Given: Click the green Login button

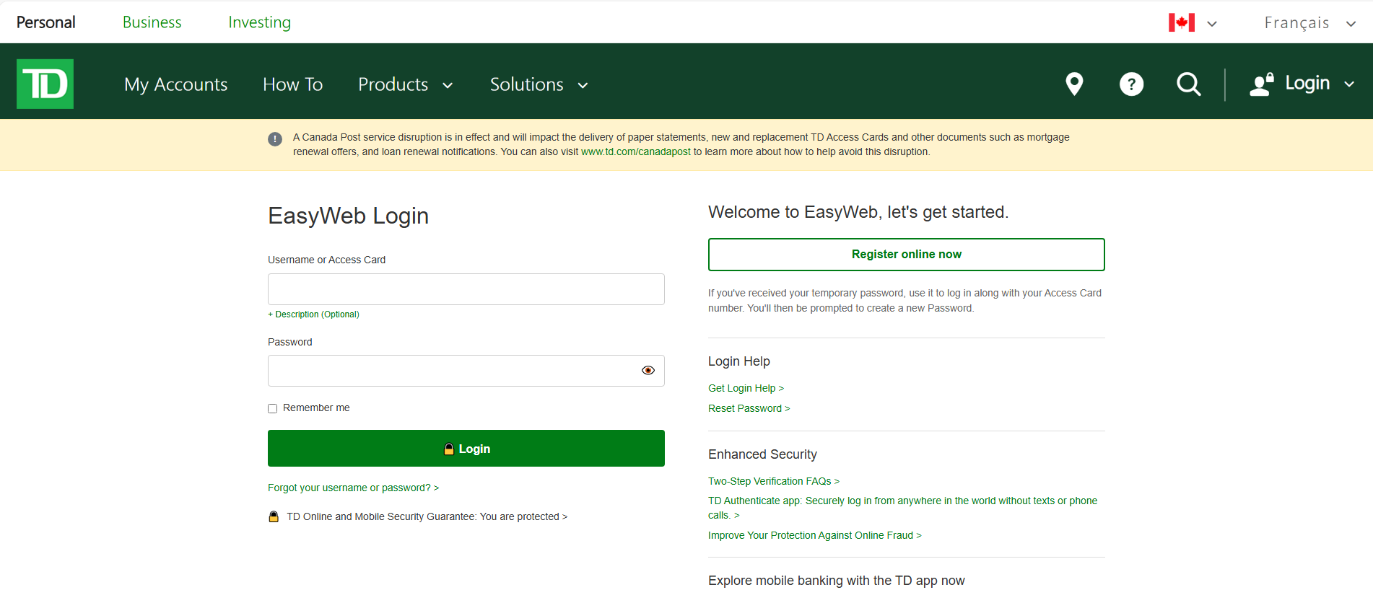Looking at the screenshot, I should point(466,449).
